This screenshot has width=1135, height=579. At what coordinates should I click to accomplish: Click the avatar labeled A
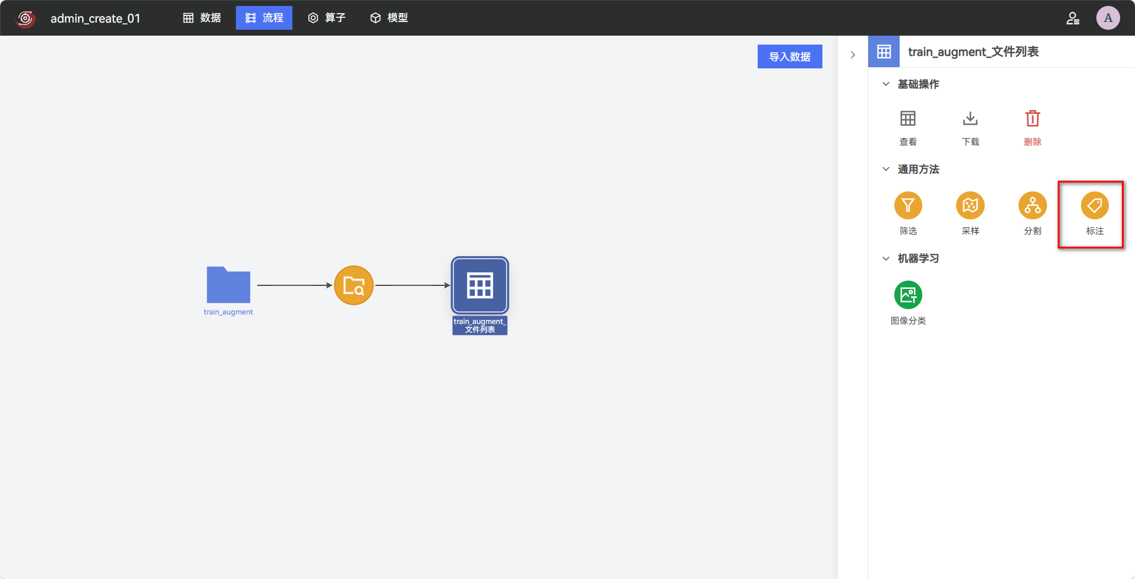(1108, 18)
